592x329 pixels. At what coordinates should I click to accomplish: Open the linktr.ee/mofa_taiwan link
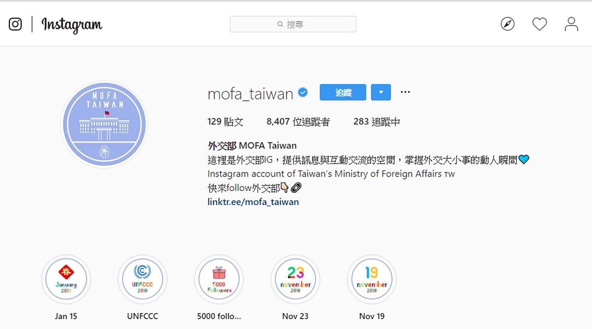[253, 202]
